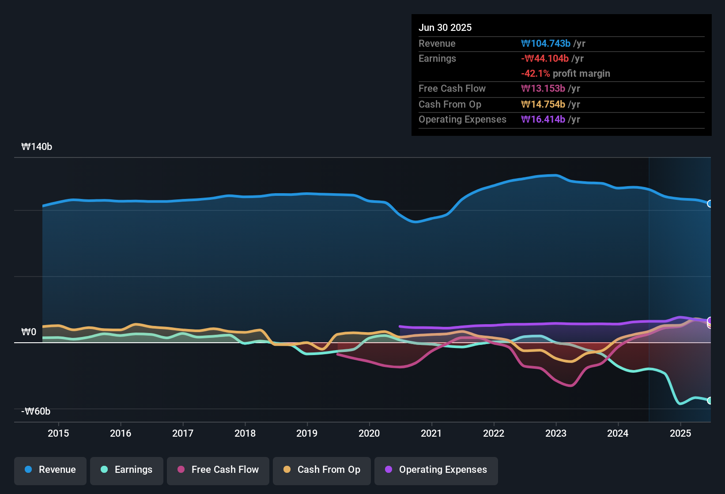Click the Jun 30 2025 tooltip header

tap(445, 27)
